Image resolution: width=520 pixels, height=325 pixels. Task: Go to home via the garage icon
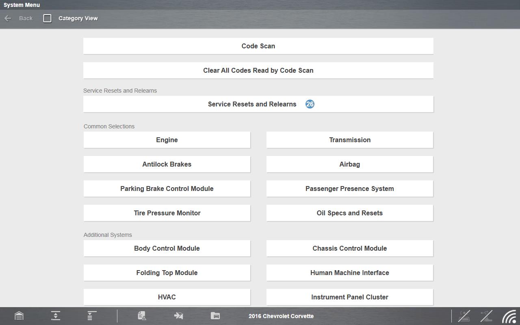19,316
